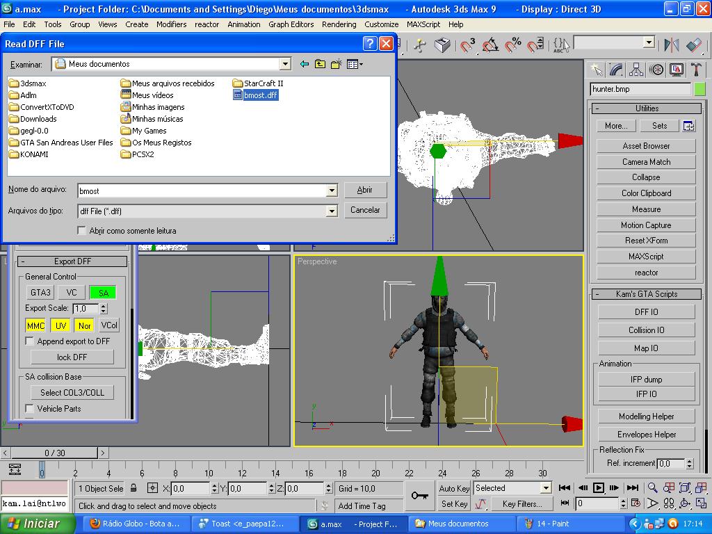Open the Graph Editors menu
The height and width of the screenshot is (534, 712).
tap(291, 24)
